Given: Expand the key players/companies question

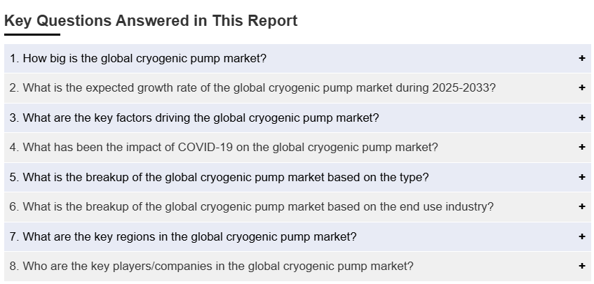Looking at the screenshot, I should (x=211, y=266).
